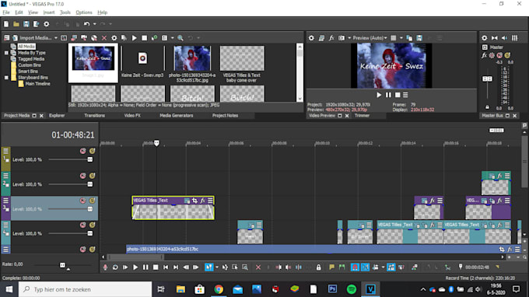
Task: Open the Insert menu
Action: tap(48, 12)
